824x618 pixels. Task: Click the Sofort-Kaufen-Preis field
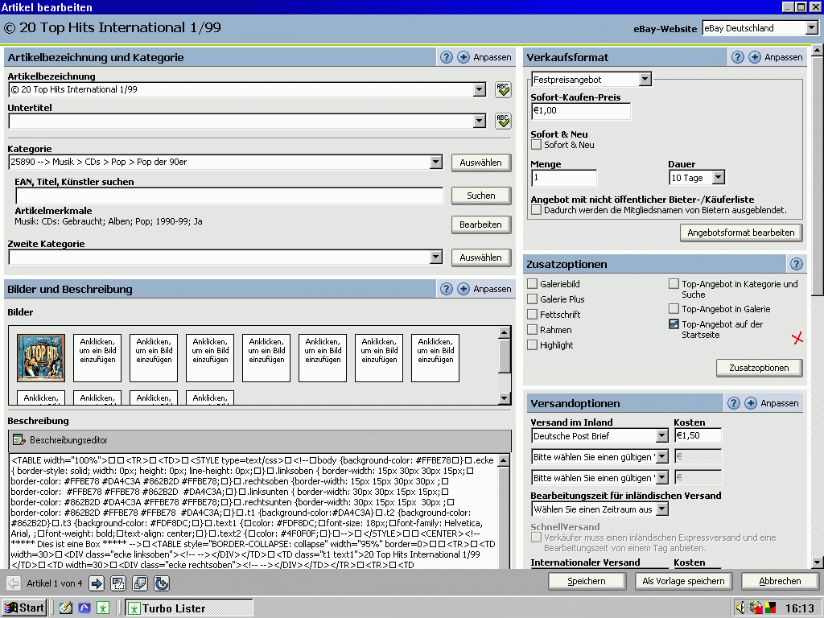pos(581,111)
